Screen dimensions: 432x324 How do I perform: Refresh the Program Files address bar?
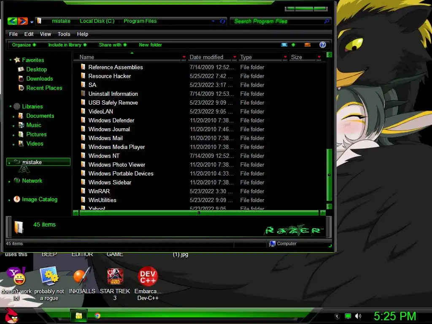point(223,21)
